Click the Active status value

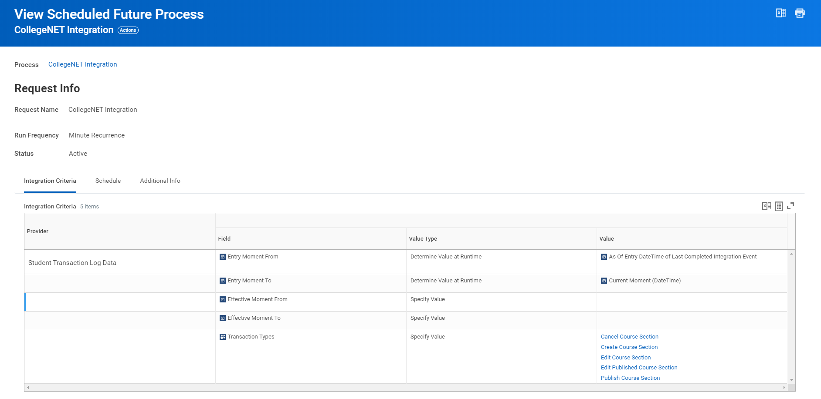pos(78,154)
